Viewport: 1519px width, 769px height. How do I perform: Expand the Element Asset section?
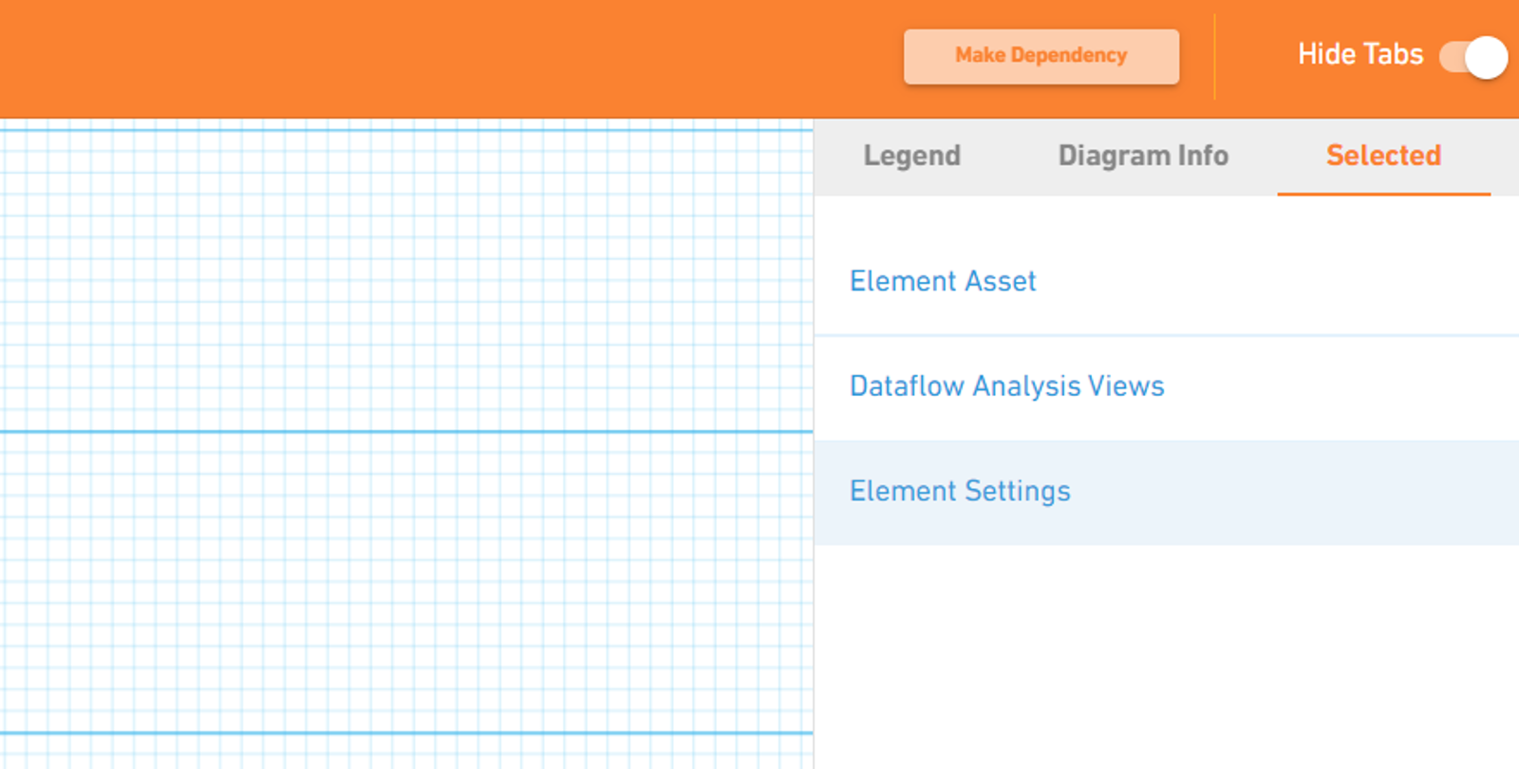pos(943,281)
